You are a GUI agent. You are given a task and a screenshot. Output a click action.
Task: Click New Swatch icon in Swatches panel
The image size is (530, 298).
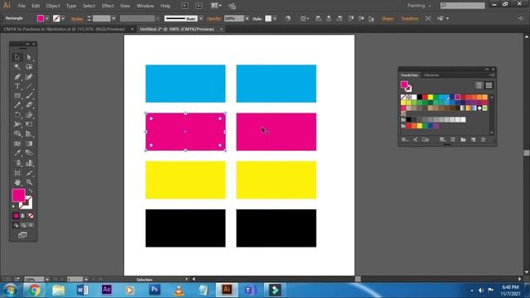tap(473, 140)
